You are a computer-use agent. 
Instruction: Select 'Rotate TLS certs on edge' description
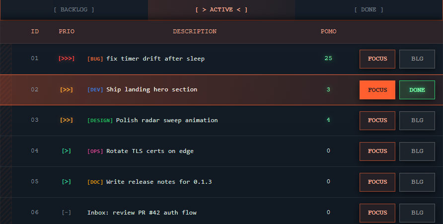pyautogui.click(x=150, y=151)
